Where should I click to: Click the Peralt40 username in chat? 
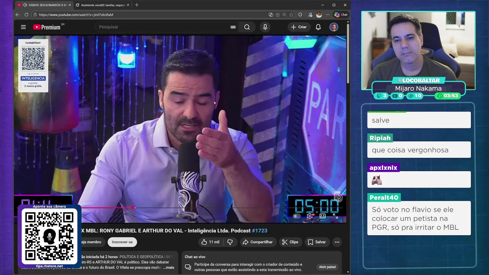click(384, 197)
